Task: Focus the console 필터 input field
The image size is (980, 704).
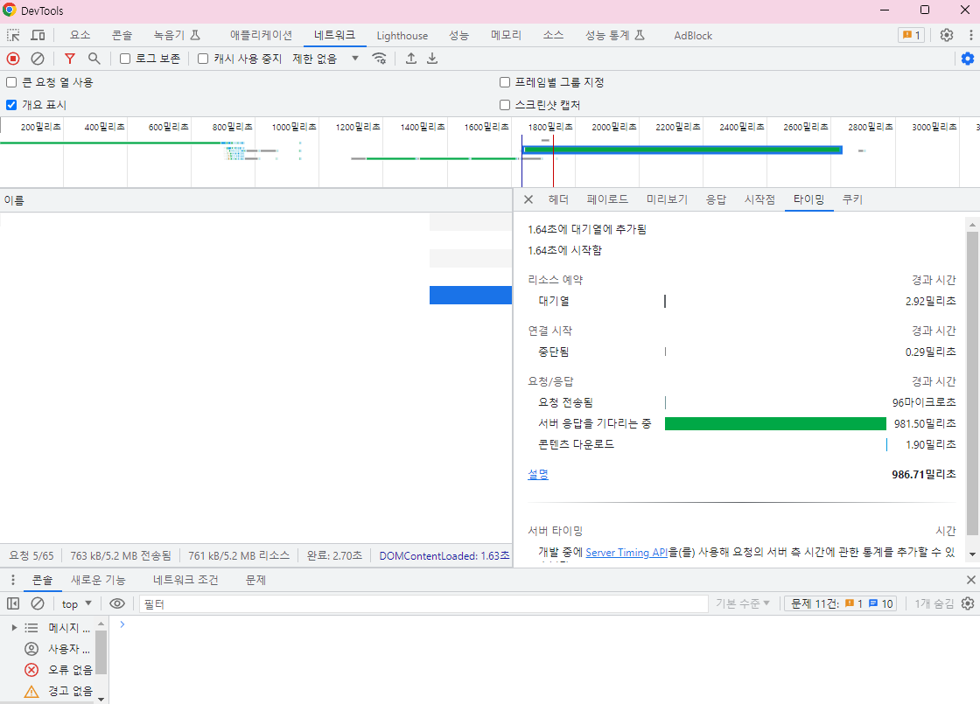Action: point(423,603)
